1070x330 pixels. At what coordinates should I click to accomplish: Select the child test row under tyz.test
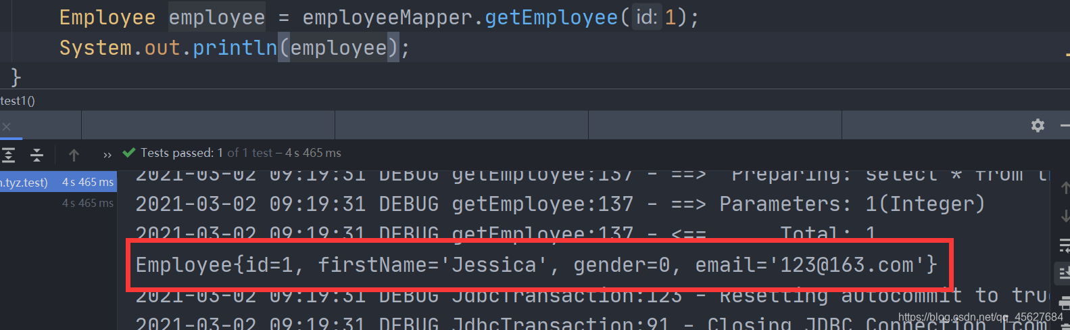pos(58,203)
